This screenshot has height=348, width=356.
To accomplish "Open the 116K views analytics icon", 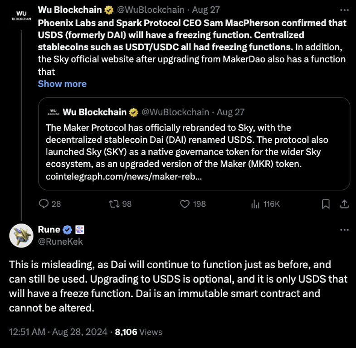I will [255, 204].
